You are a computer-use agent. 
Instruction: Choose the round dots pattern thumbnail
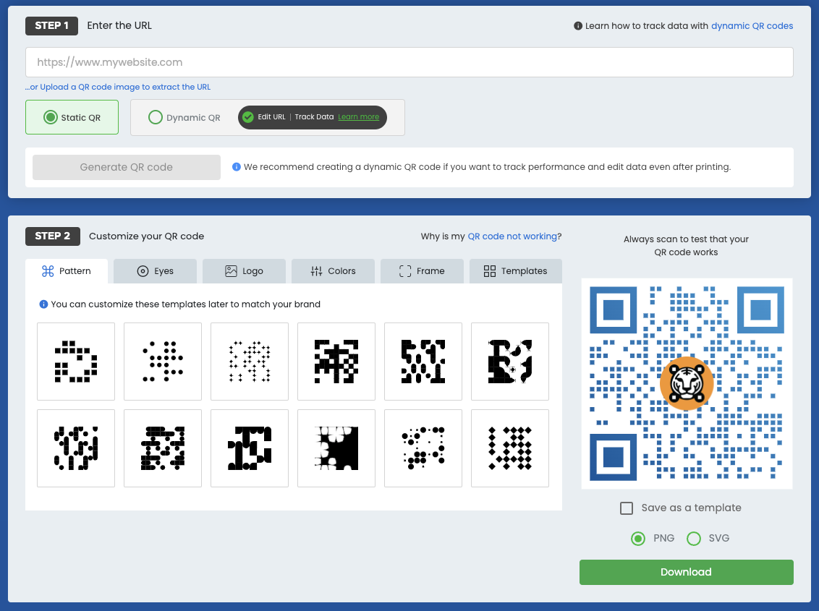click(x=163, y=362)
